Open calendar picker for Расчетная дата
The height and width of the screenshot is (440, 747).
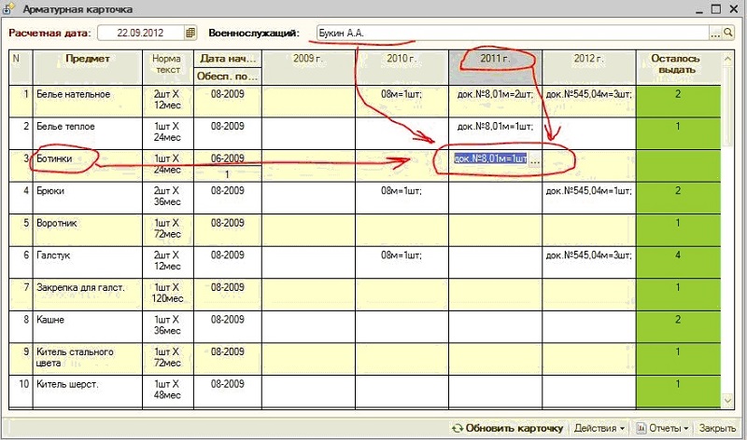point(191,33)
